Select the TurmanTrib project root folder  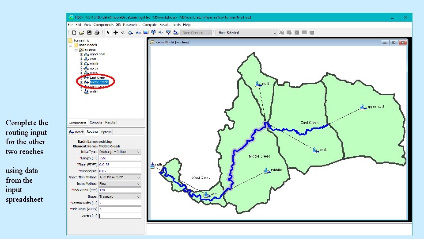coord(79,40)
